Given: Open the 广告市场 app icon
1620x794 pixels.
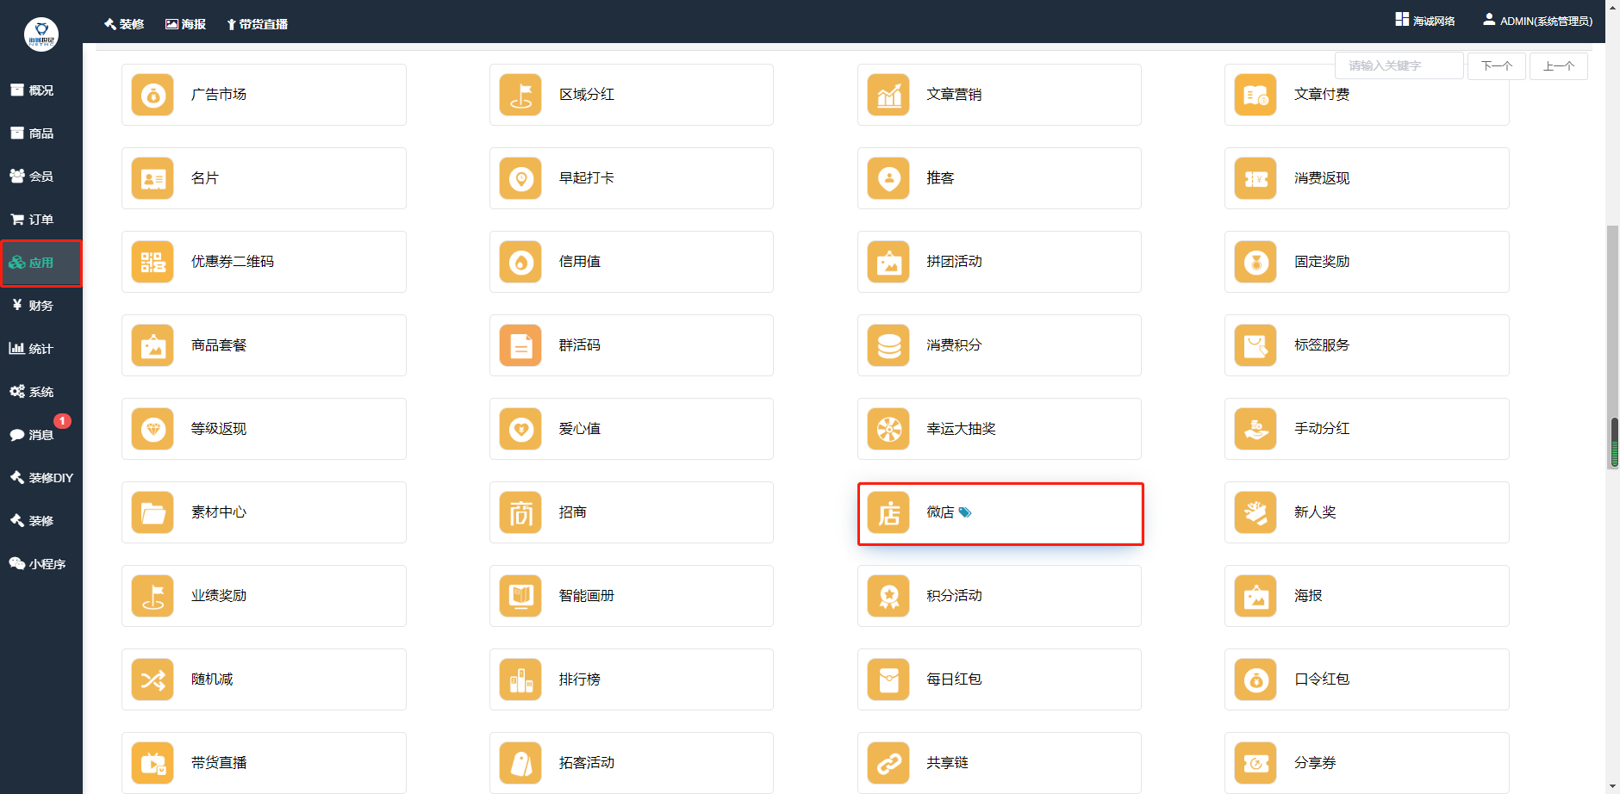Looking at the screenshot, I should [x=153, y=95].
